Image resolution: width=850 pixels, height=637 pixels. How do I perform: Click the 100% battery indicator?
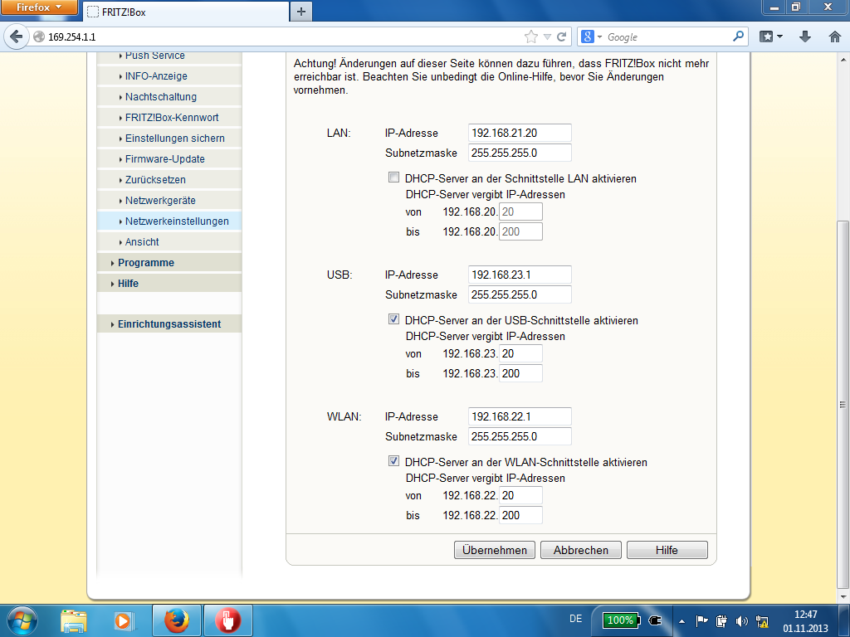621,620
